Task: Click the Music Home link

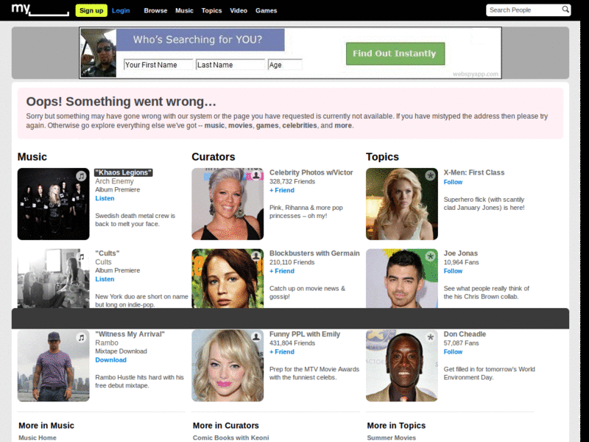Action: (x=38, y=438)
